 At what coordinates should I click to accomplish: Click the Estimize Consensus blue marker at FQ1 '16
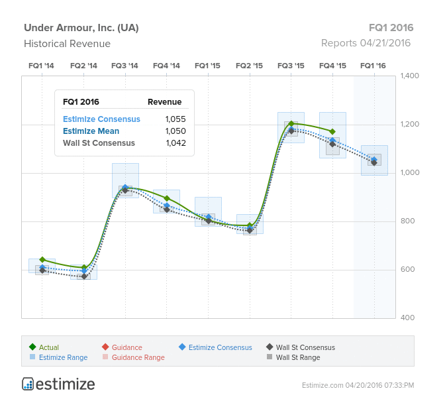(x=374, y=159)
